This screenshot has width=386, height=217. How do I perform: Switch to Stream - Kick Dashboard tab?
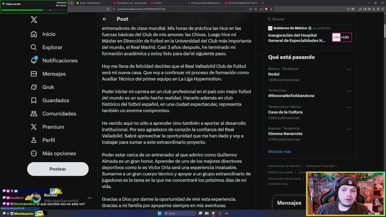click(x=90, y=3)
